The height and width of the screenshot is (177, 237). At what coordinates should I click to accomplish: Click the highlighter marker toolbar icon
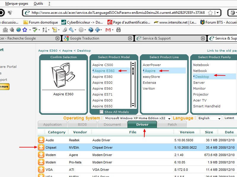(x=65, y=30)
